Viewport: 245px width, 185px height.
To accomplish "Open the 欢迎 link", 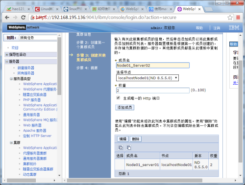I will 15,47.
